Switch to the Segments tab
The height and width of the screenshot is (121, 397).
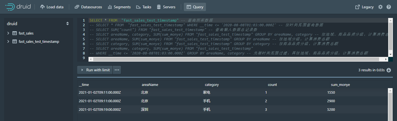pos(119,7)
